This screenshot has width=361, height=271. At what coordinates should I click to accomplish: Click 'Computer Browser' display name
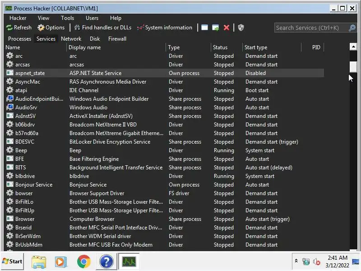92,219
